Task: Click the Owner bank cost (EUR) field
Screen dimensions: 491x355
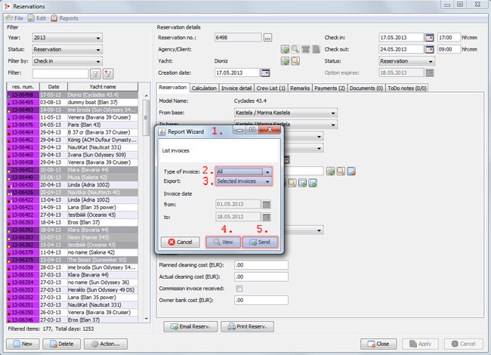Action: (x=261, y=300)
